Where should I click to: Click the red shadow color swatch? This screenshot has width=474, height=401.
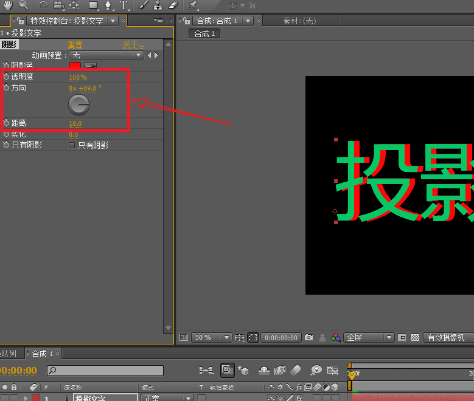[75, 65]
